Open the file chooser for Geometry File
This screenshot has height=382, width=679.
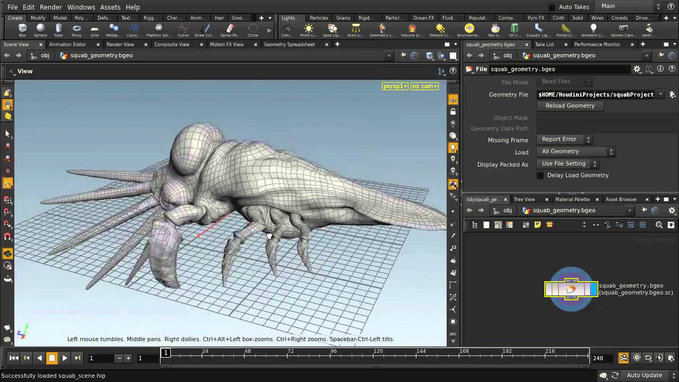pyautogui.click(x=672, y=94)
